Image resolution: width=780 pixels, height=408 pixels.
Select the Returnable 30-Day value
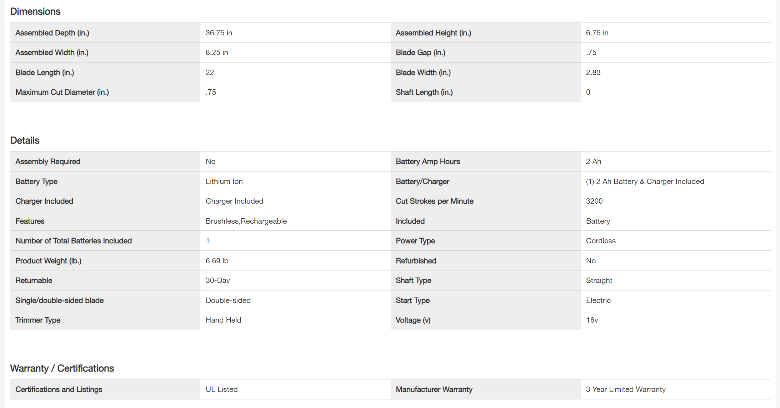click(x=217, y=280)
